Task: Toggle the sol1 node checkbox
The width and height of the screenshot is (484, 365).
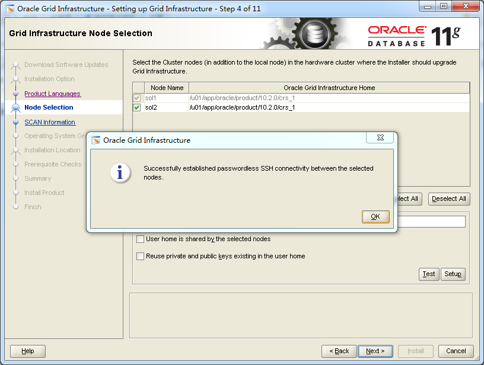Action: (137, 98)
